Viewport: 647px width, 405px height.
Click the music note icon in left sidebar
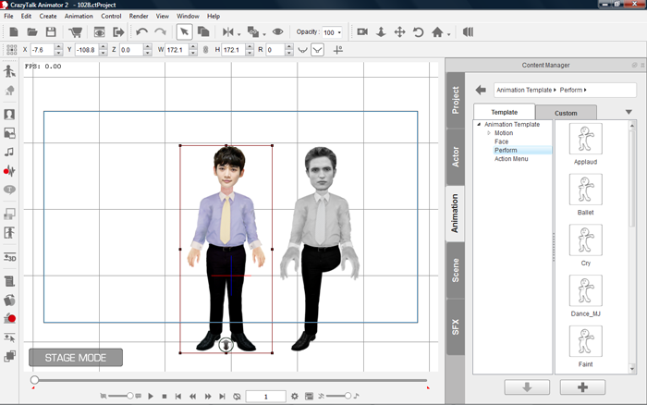click(9, 152)
